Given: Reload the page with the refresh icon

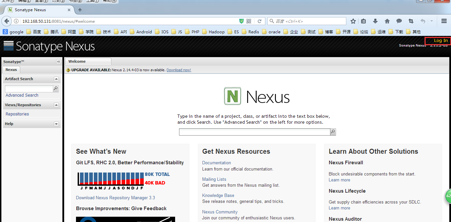Looking at the screenshot, I should [260, 21].
